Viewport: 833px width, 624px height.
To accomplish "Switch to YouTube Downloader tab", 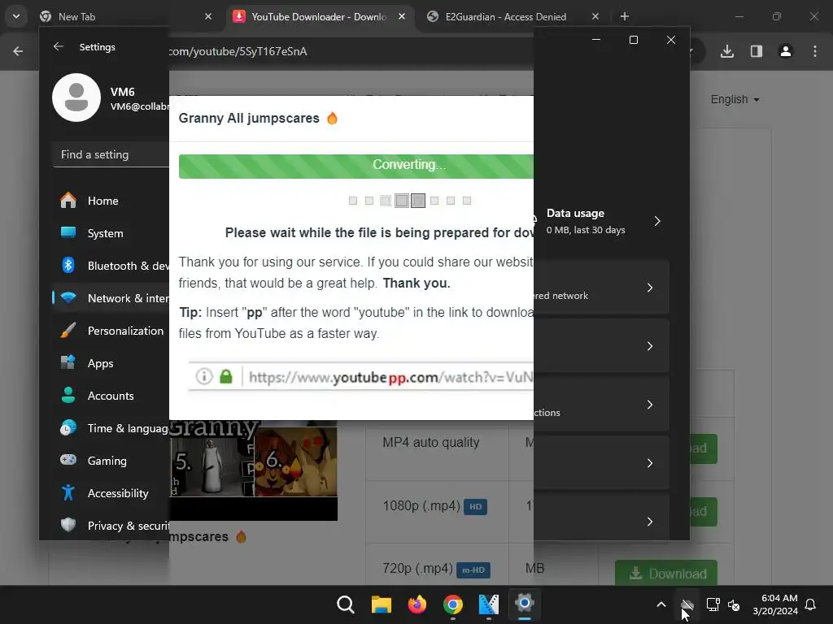I will pyautogui.click(x=319, y=16).
